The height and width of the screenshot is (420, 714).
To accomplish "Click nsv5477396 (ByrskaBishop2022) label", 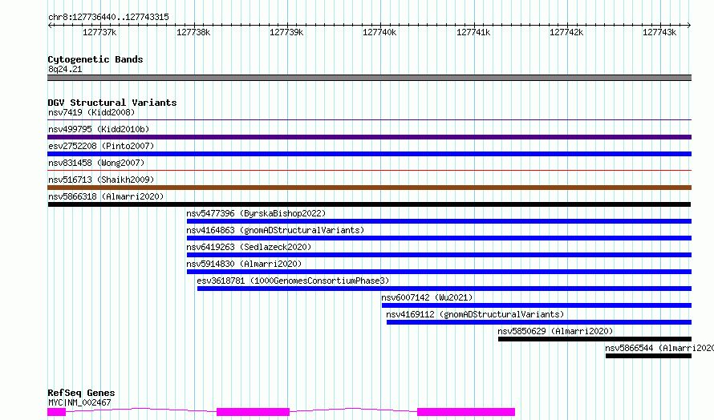I will [256, 213].
